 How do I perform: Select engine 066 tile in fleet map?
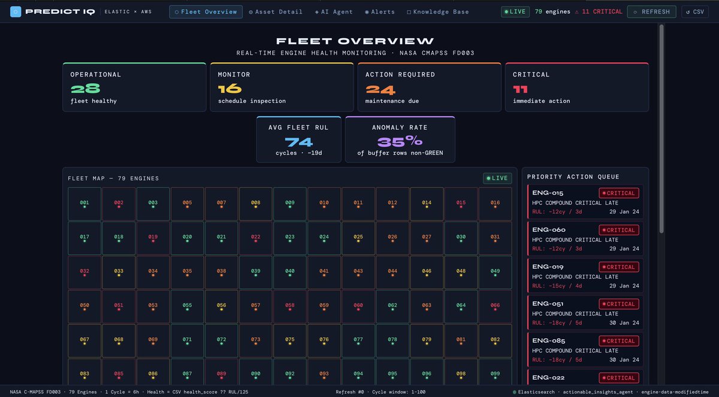495,307
